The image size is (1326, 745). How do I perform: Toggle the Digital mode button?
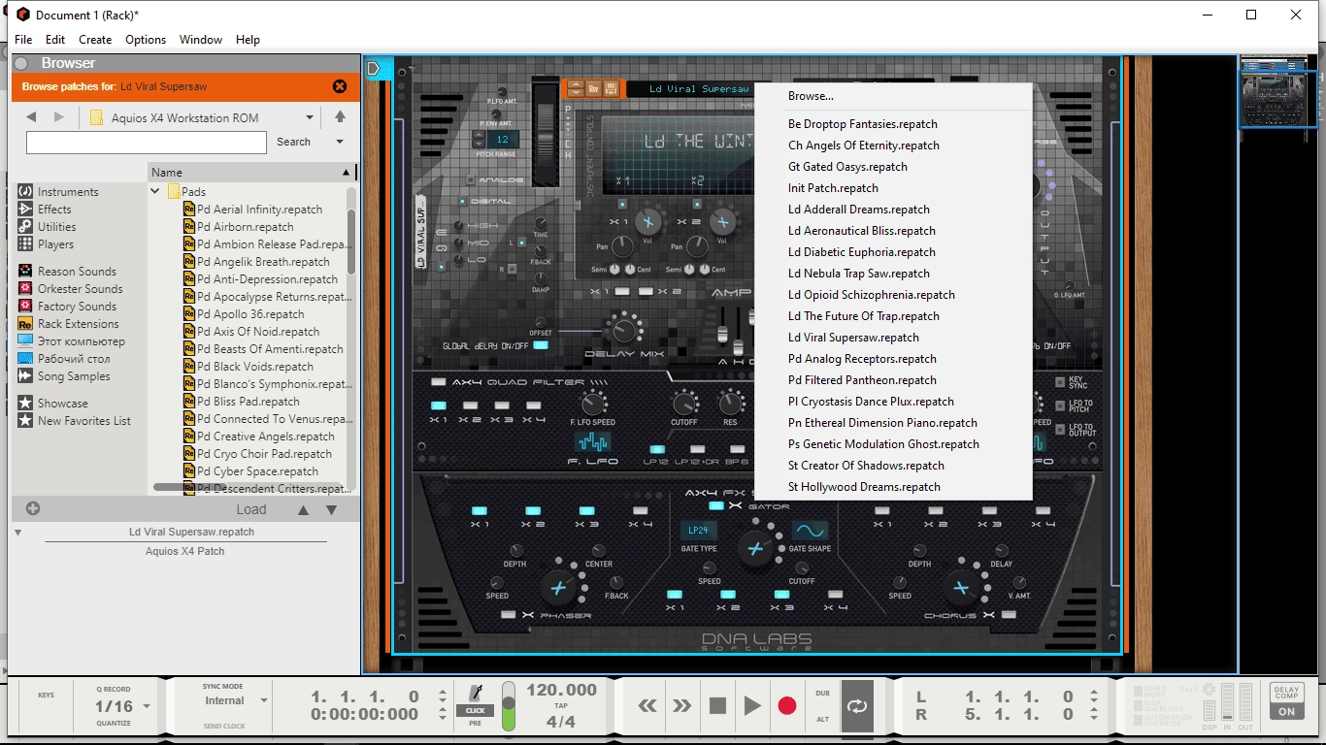pyautogui.click(x=463, y=202)
